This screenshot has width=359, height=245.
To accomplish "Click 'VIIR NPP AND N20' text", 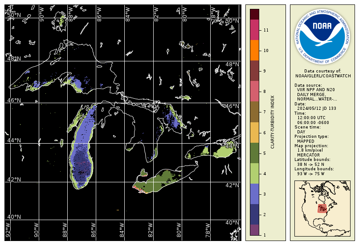I will [316, 90].
